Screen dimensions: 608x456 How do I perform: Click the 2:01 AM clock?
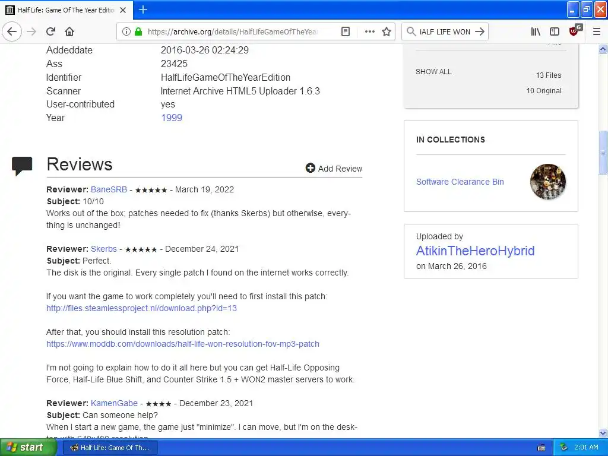coord(586,448)
